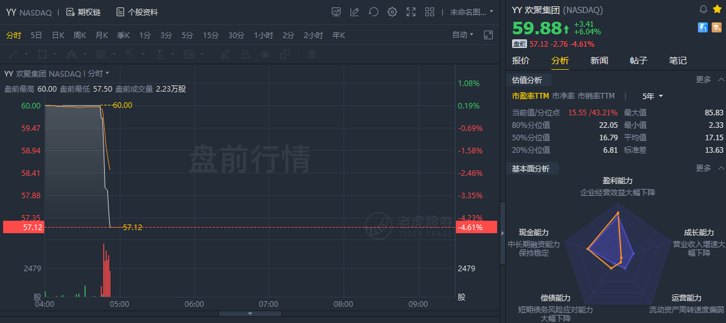Image resolution: width=726 pixels, height=323 pixels.
Task: Click the orange graduation cap icon
Action: click(x=717, y=28)
